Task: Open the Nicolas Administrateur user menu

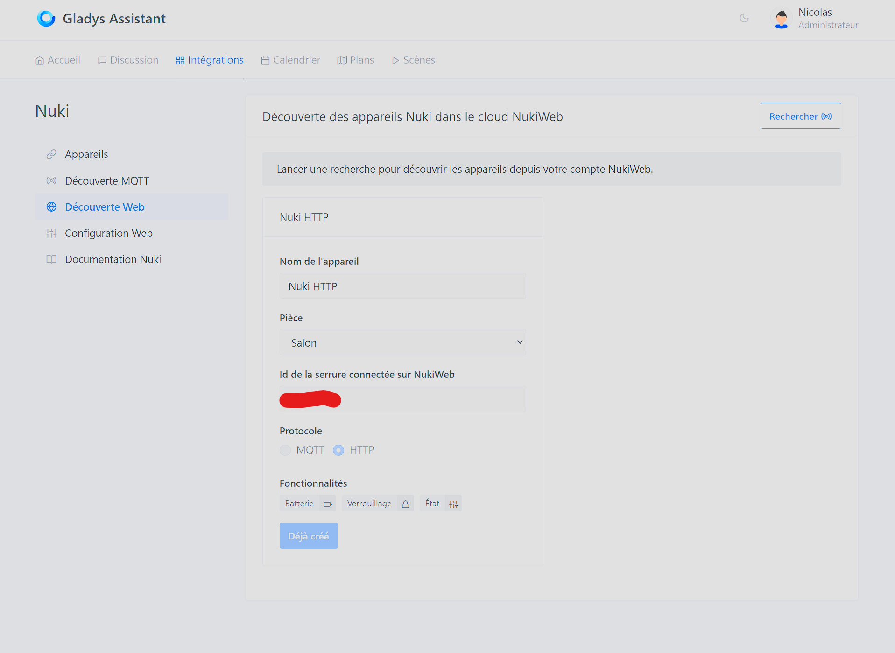Action: [x=827, y=19]
